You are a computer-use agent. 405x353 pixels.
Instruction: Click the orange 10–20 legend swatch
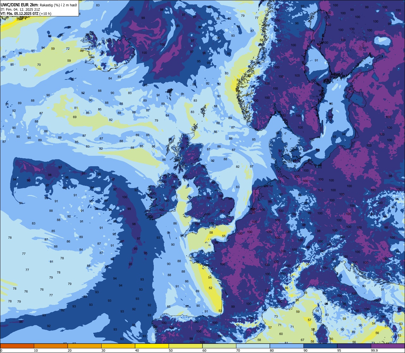[x=51, y=346]
